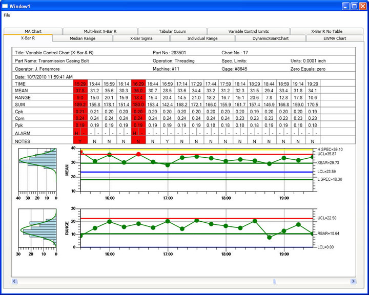This screenshot has width=369, height=295.
Task: Switch to the Median Range tab
Action: [x=83, y=38]
